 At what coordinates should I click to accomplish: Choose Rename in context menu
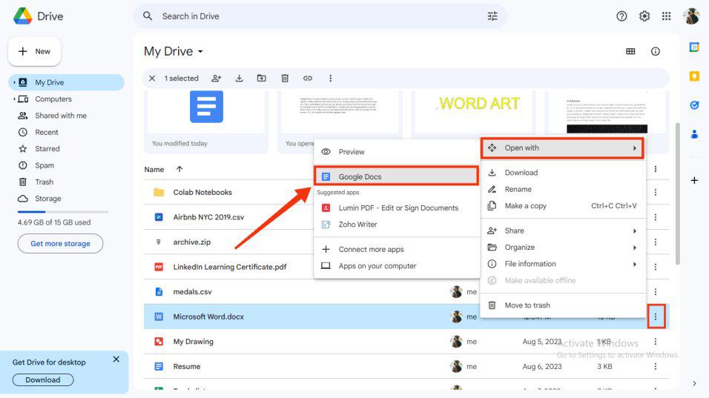tap(562, 189)
